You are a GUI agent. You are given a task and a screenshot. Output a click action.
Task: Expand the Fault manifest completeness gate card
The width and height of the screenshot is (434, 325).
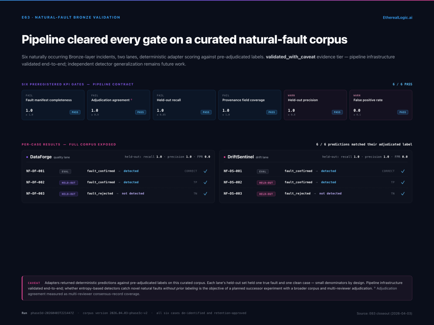53,105
